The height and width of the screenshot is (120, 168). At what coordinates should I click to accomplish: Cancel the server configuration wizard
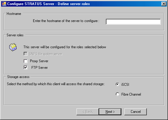point(135,112)
